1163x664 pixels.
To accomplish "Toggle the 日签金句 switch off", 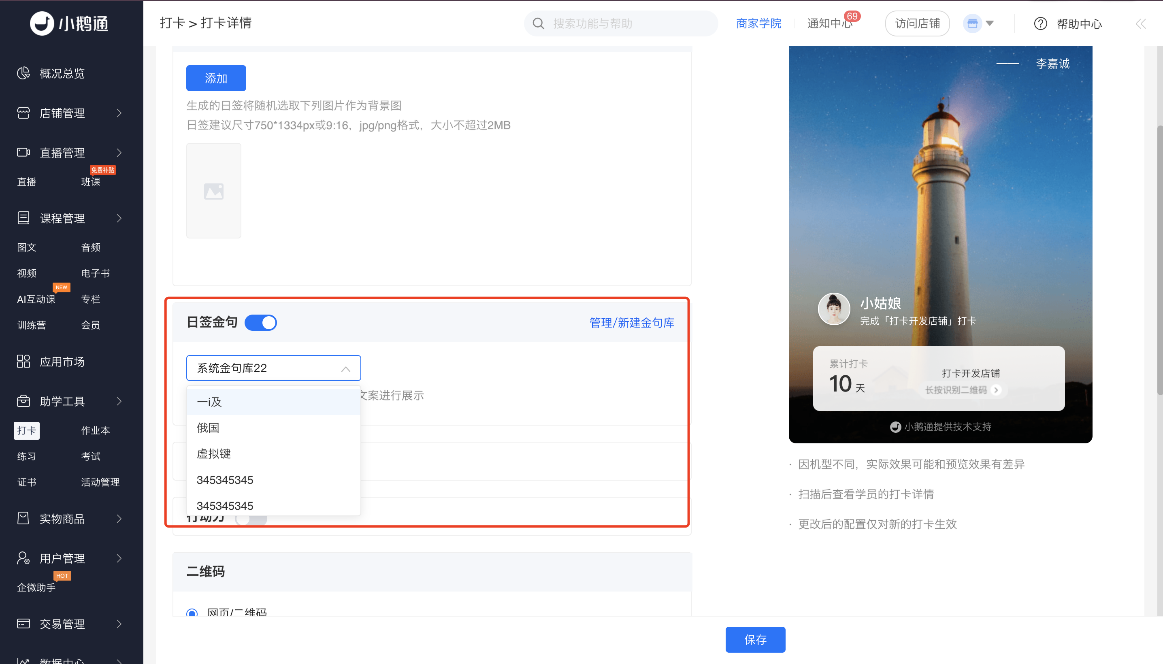I will [x=261, y=322].
